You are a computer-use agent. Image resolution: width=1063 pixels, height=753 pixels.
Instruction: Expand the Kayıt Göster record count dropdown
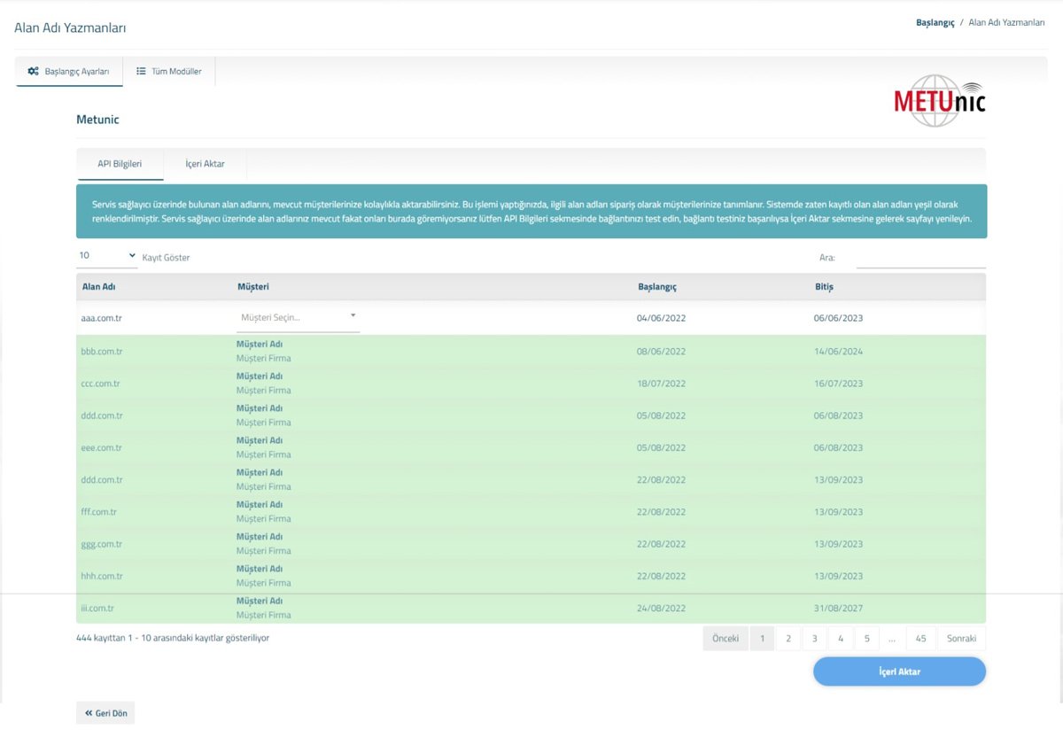pyautogui.click(x=106, y=256)
